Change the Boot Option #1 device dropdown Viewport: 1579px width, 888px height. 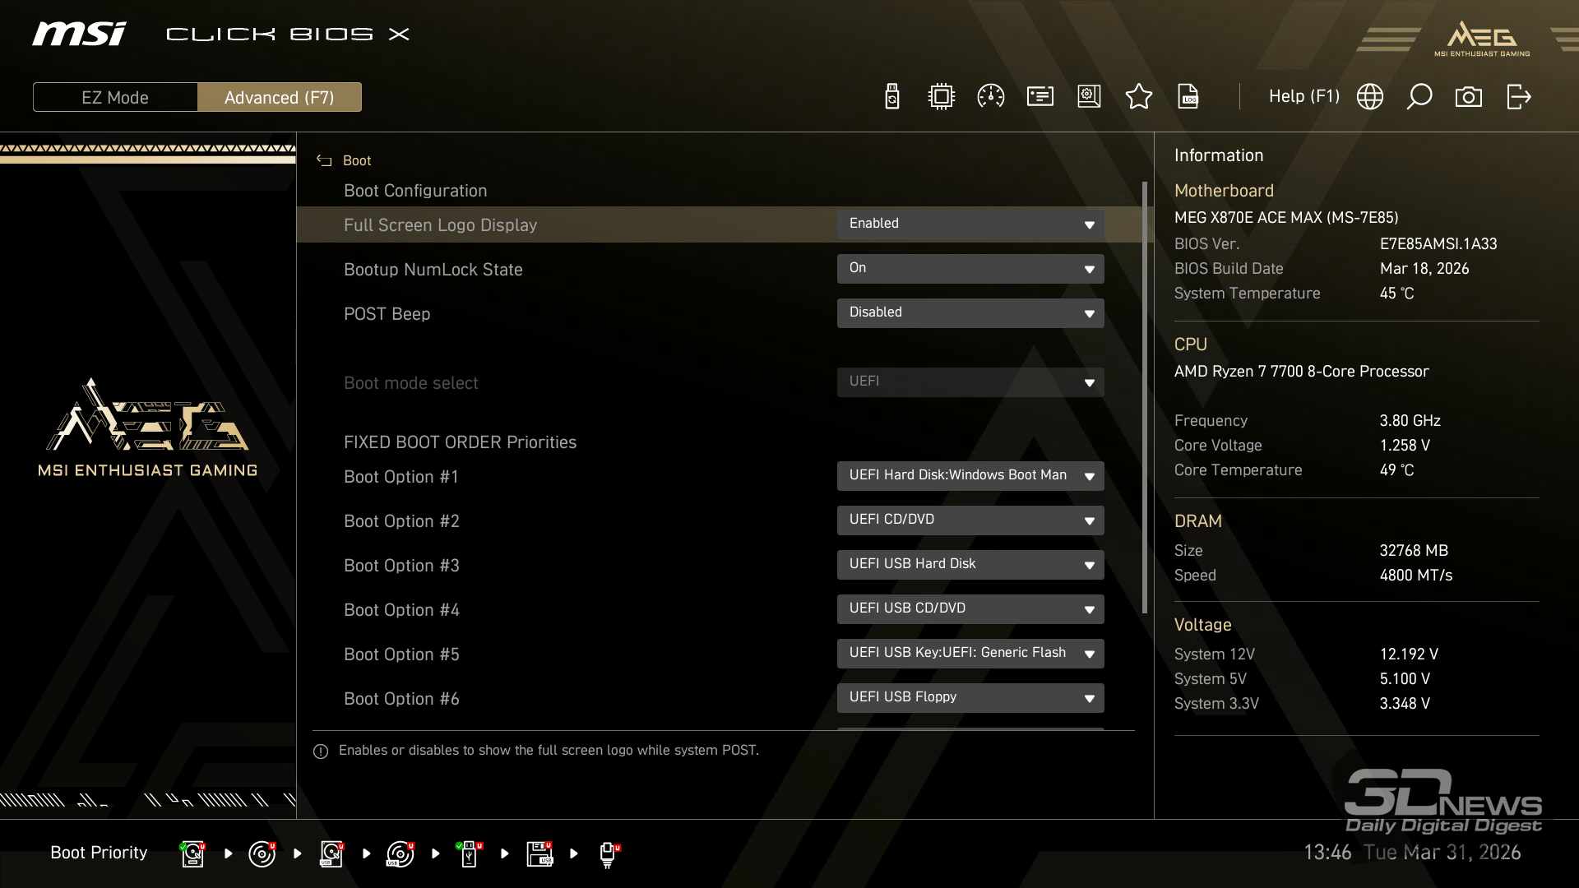pyautogui.click(x=970, y=476)
